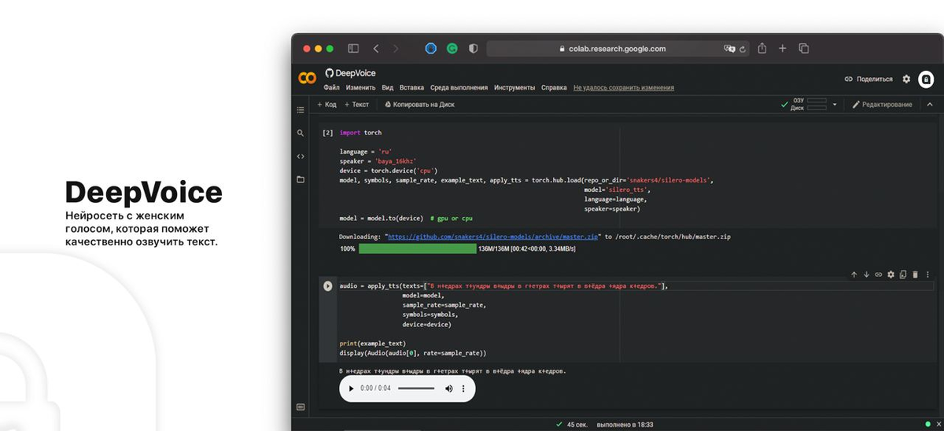Screen dimensions: 944x431
Task: Click inside the 'import torch' code line
Action: click(x=360, y=133)
